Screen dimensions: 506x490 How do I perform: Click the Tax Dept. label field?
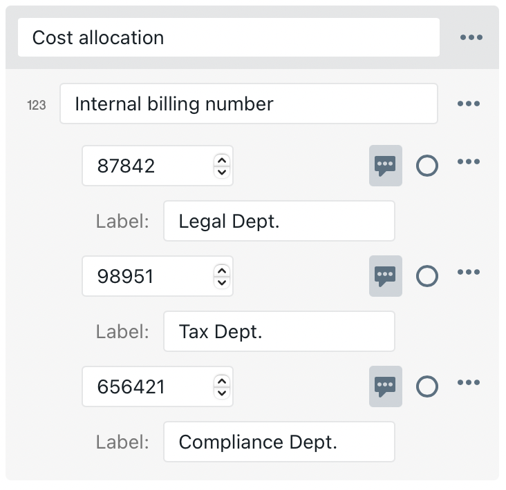[279, 331]
